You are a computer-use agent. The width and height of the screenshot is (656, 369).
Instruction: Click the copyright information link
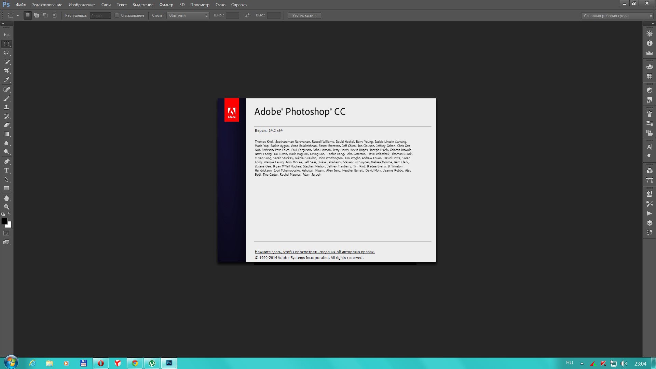315,252
